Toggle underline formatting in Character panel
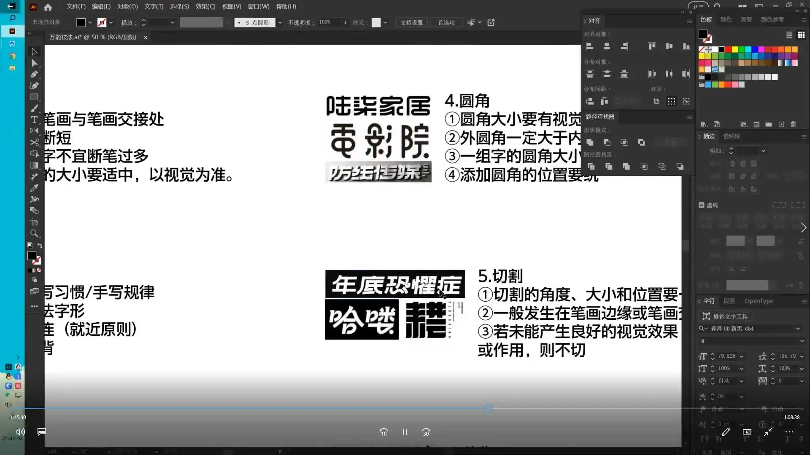This screenshot has width=810, height=455. point(788,439)
